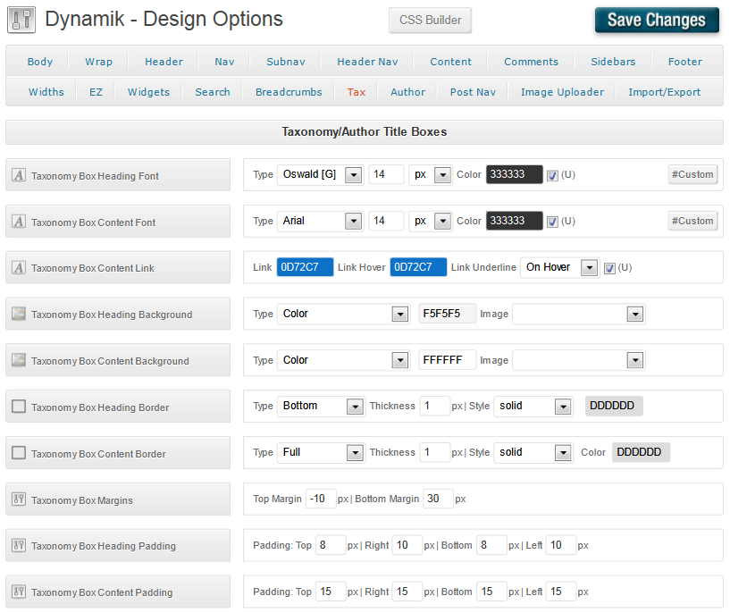Image resolution: width=730 pixels, height=613 pixels.
Task: Click the border icon beside Taxonomy Box Heading Border
Action: [19, 407]
